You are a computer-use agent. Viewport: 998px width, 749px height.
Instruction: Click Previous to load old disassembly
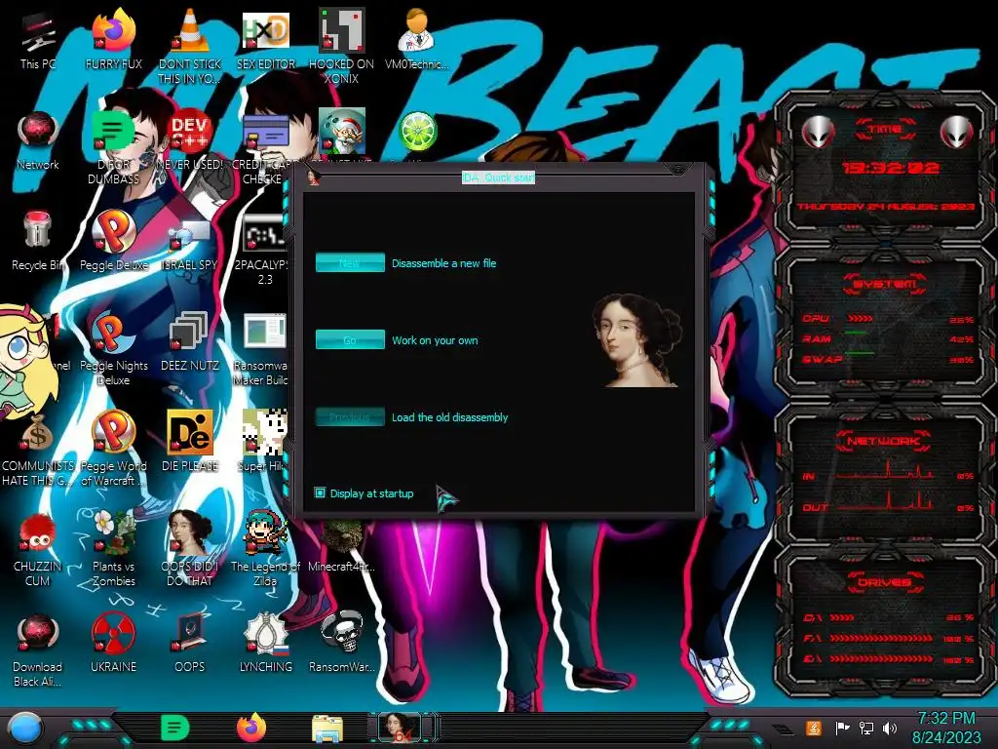350,416
